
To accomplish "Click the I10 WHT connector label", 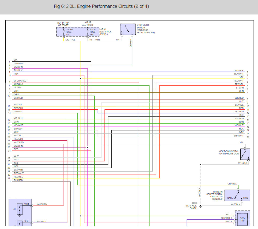I will click(x=95, y=40).
